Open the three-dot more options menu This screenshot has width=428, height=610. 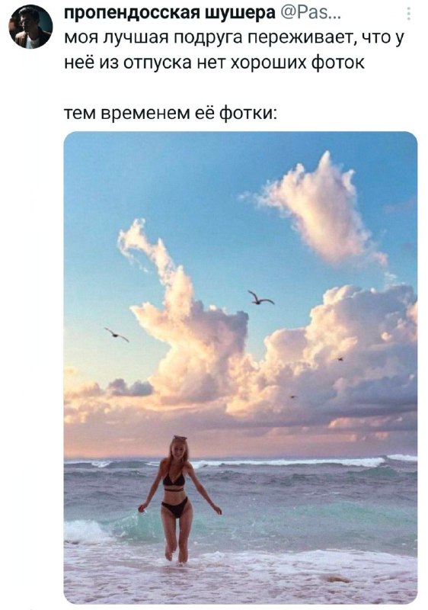(409, 14)
